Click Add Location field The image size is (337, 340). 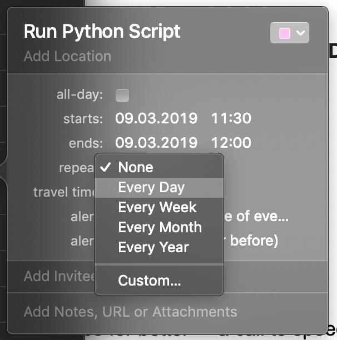click(67, 56)
